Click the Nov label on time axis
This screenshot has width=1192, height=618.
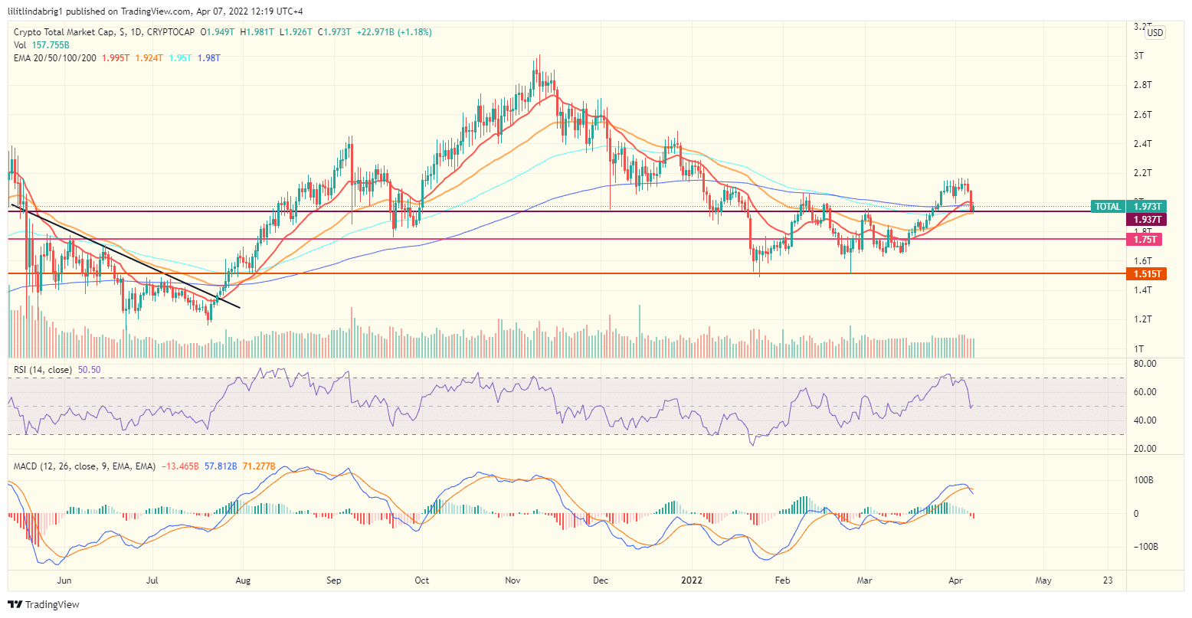512,581
